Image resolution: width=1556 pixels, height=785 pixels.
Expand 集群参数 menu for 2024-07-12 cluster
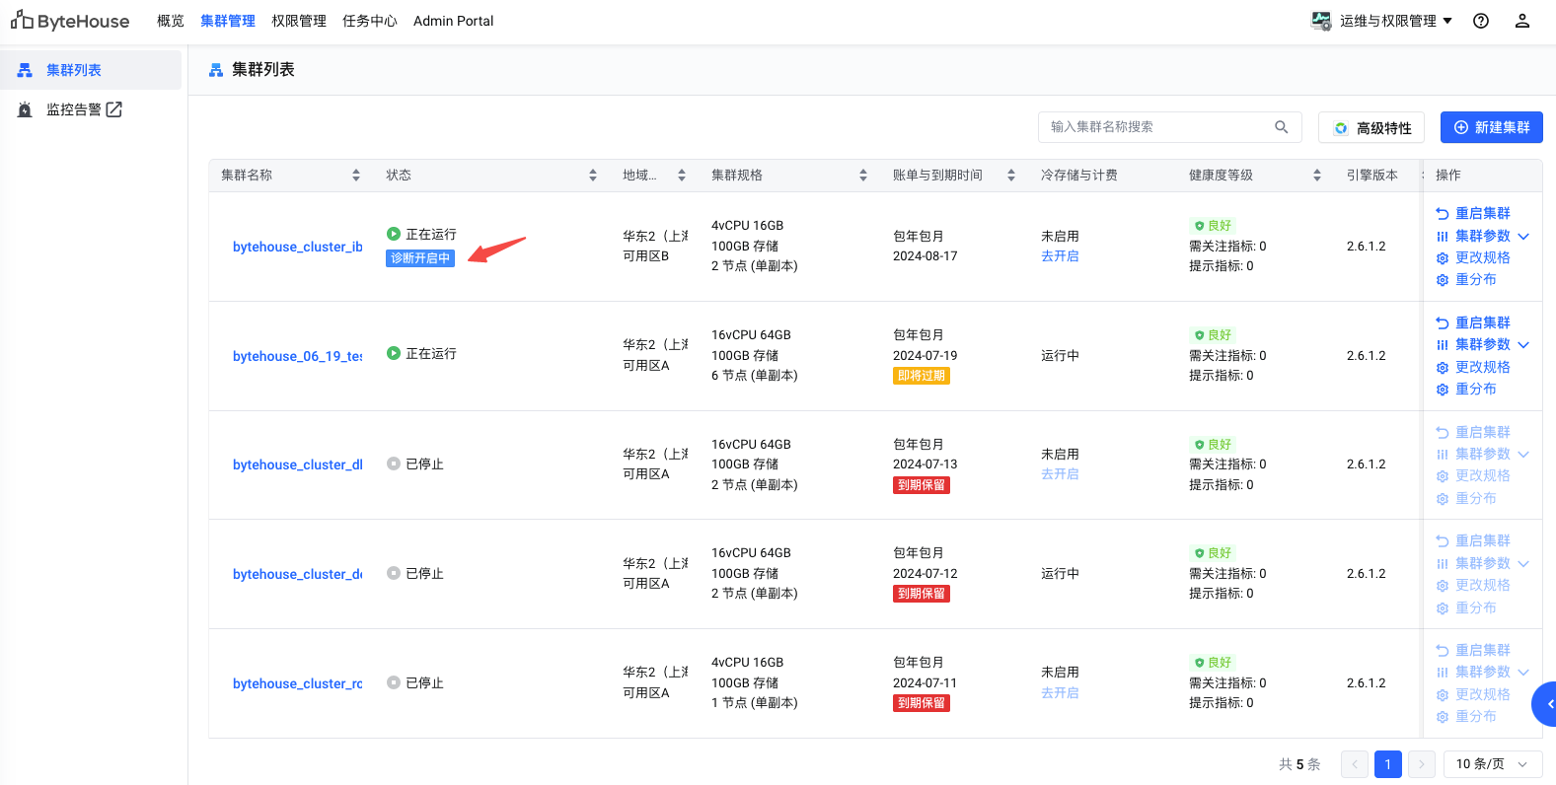[1523, 564]
